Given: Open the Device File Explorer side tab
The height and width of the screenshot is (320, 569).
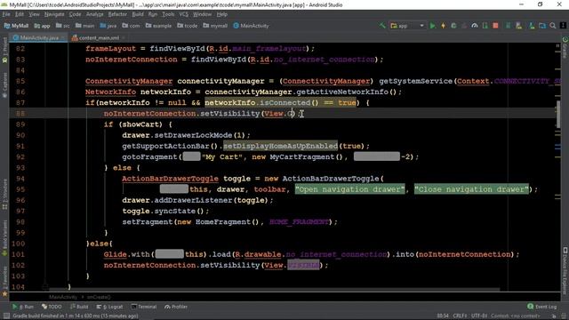Looking at the screenshot, I should tap(565, 270).
